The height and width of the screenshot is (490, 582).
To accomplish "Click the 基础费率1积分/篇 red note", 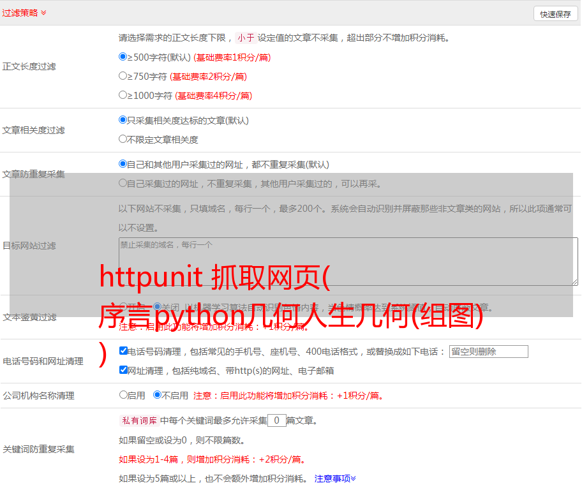I will click(232, 57).
